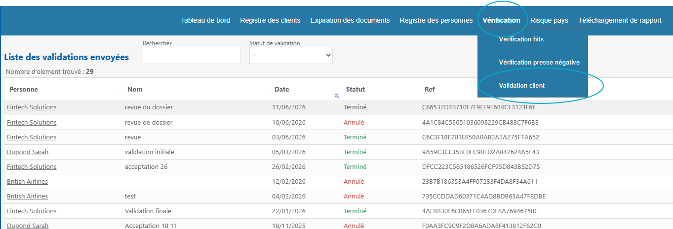This screenshot has width=673, height=229.
Task: Open Fintech Solutions link dated 10/06/2026
Action: pos(32,122)
